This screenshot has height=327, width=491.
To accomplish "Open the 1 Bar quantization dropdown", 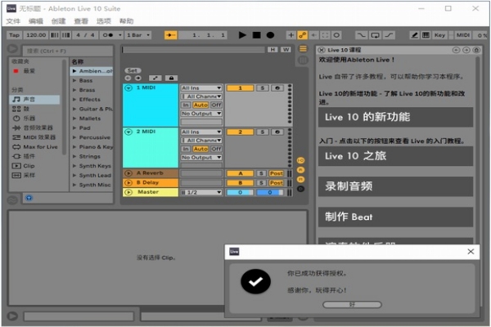I will coord(138,35).
